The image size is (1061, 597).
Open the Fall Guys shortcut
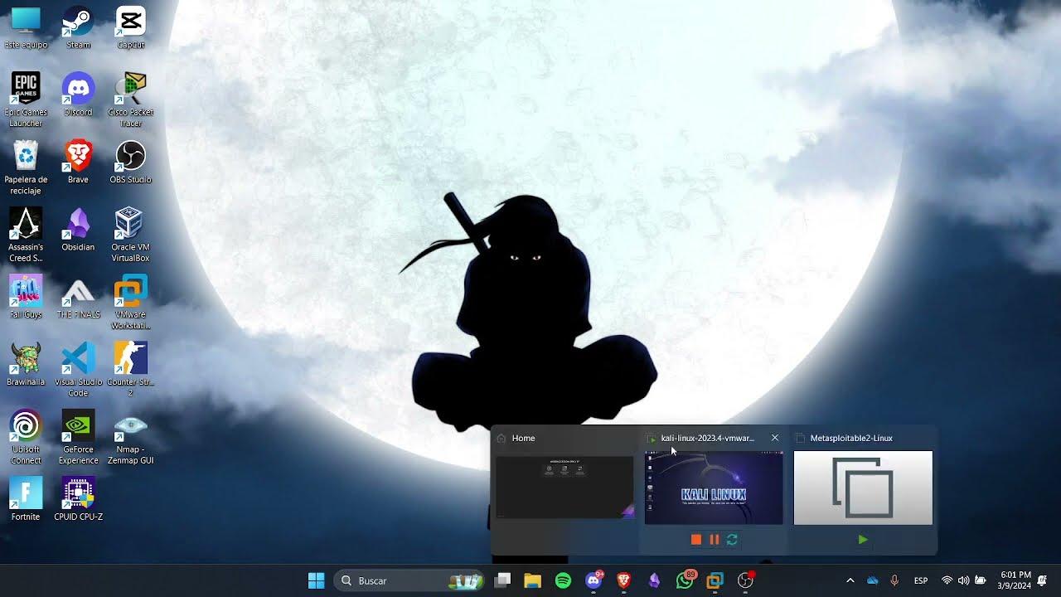tap(26, 297)
